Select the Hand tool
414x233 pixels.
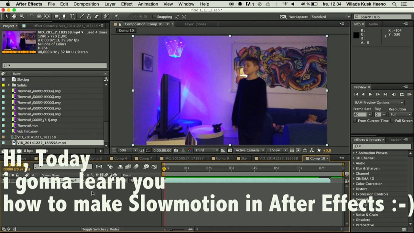(x=14, y=17)
